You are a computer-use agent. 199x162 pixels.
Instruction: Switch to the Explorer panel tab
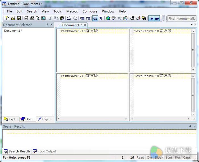(x=11, y=119)
